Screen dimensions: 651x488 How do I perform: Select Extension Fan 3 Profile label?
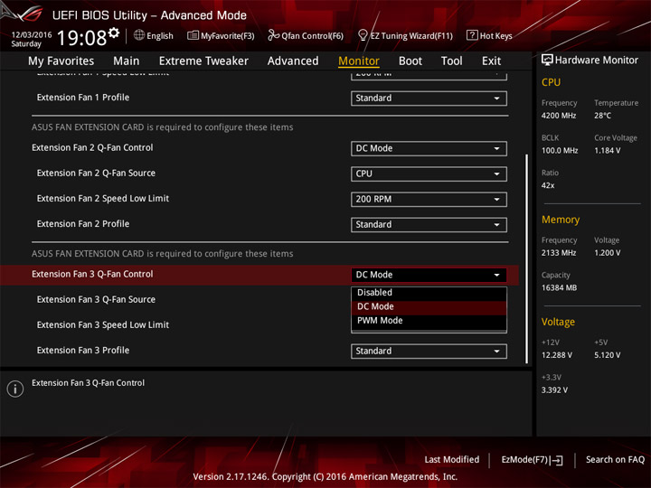pyautogui.click(x=83, y=351)
